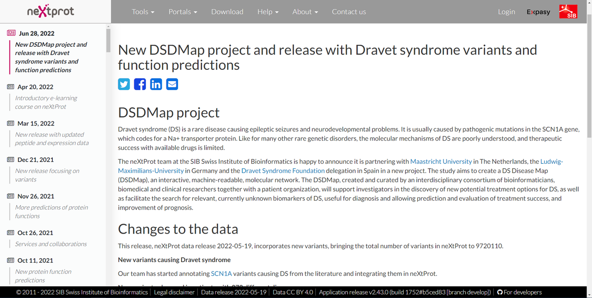592x298 pixels.
Task: Click the New variants causing Dravet syndrome subheading
Action: (174, 260)
